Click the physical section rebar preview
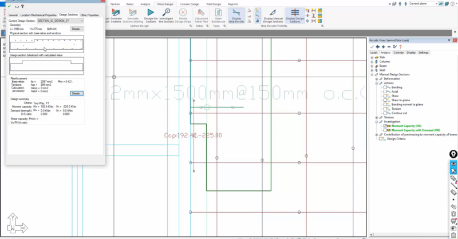Screen dimensions: 458x239 (x=46, y=43)
